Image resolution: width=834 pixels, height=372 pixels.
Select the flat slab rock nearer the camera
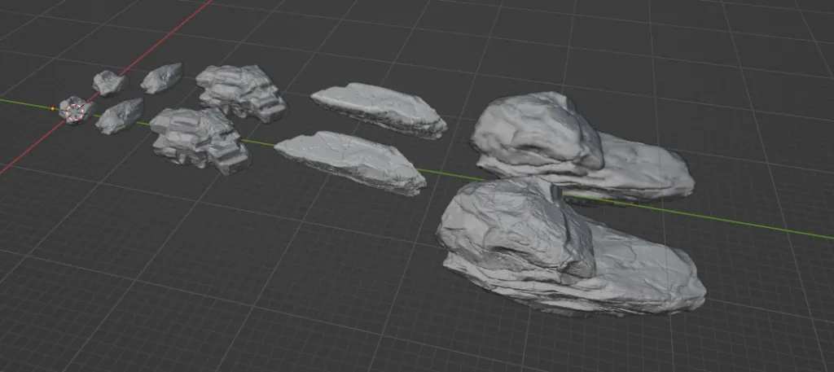coord(351,162)
